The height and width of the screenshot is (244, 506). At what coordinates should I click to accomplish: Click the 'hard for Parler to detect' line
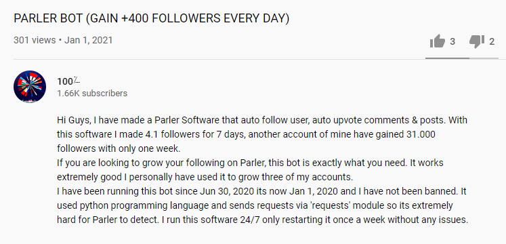262,220
